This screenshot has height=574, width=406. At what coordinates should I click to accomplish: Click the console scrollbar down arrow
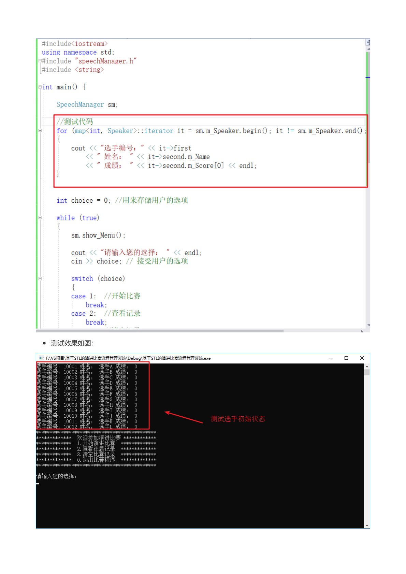tap(367, 525)
